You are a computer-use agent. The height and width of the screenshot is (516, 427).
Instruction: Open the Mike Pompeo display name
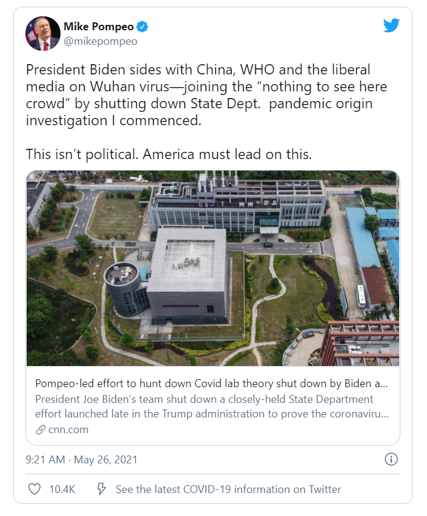tap(99, 27)
